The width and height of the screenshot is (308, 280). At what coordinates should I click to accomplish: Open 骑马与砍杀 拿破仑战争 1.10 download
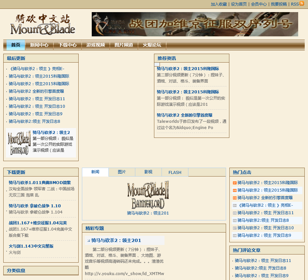35,206
